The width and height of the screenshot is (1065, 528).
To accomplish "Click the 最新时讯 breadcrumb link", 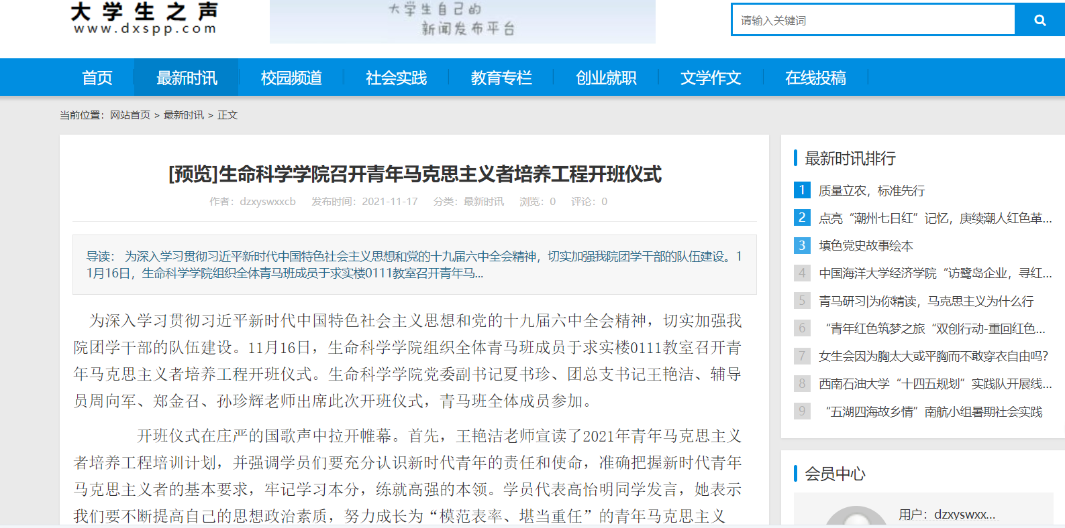I will [x=183, y=115].
